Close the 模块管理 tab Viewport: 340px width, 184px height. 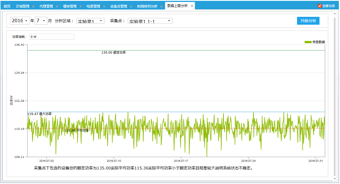(81, 6)
